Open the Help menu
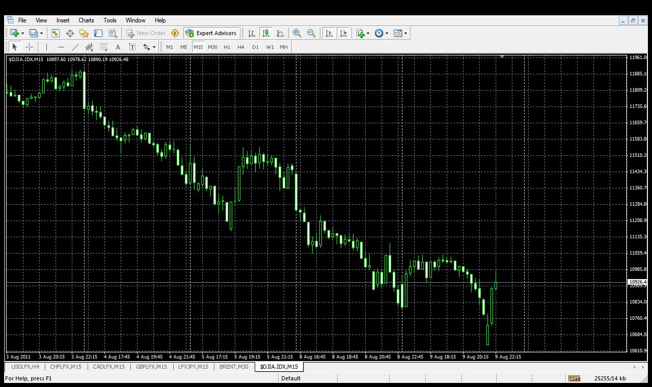Viewport: 652px width, 387px height. (x=160, y=20)
